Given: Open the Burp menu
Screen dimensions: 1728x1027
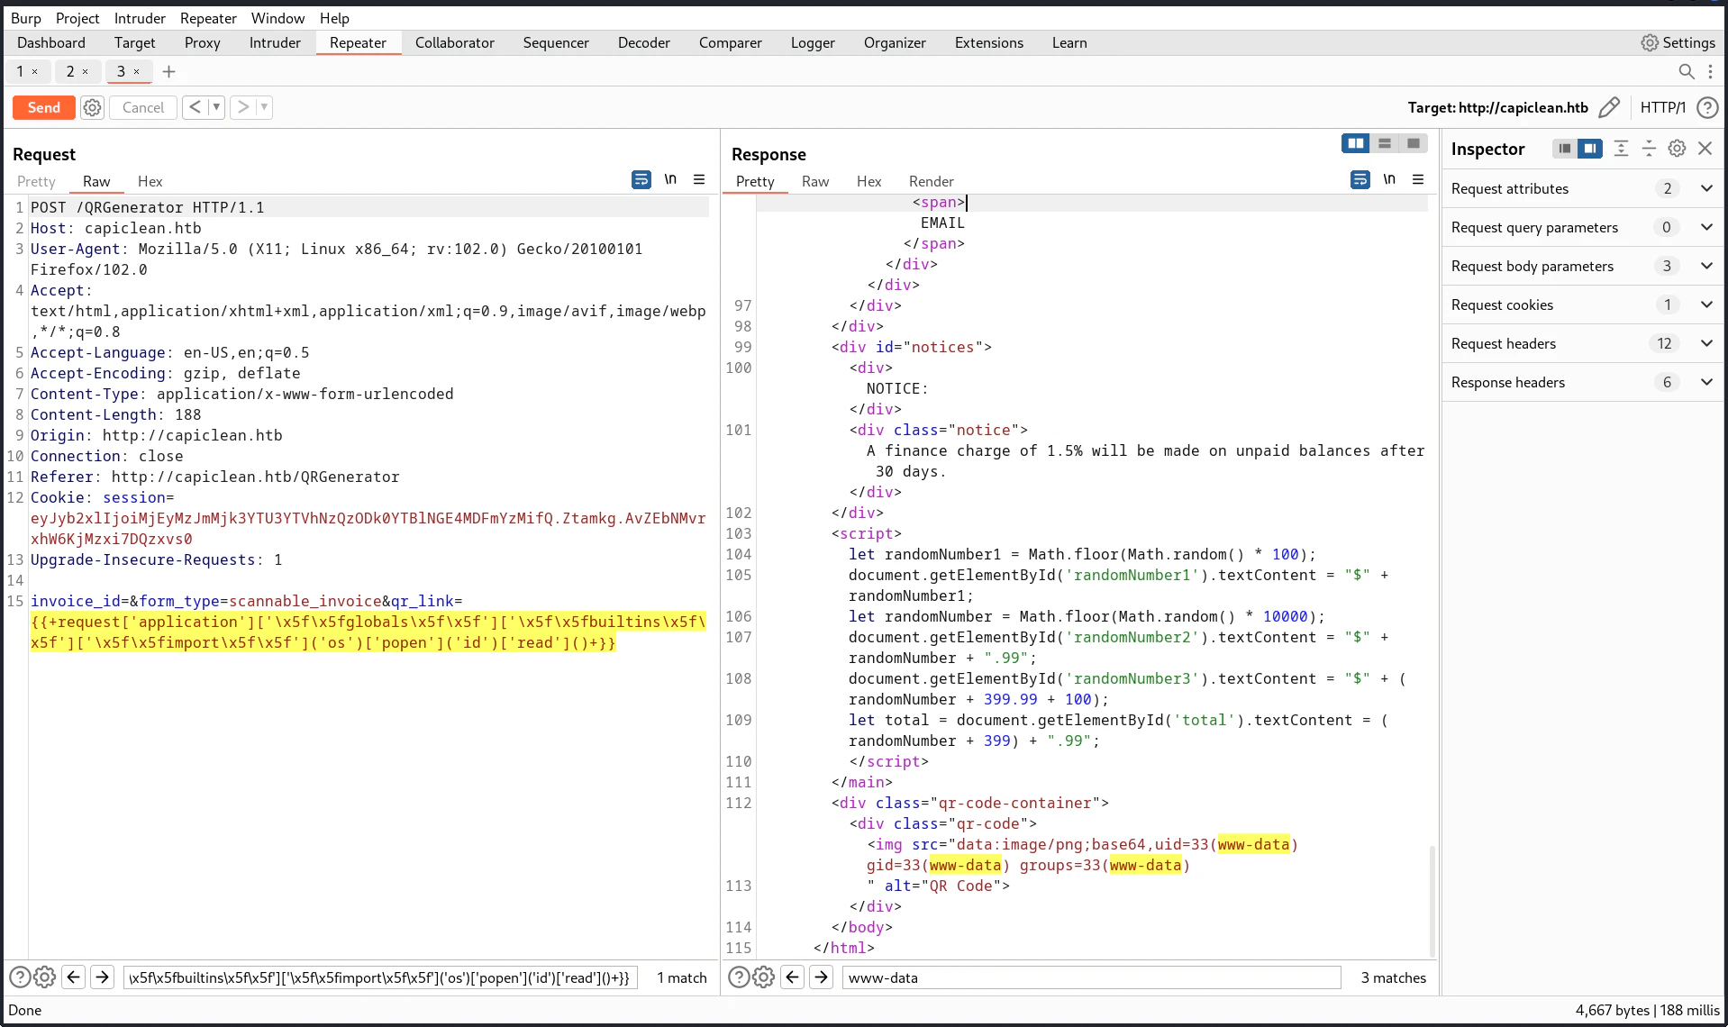Looking at the screenshot, I should coord(25,18).
